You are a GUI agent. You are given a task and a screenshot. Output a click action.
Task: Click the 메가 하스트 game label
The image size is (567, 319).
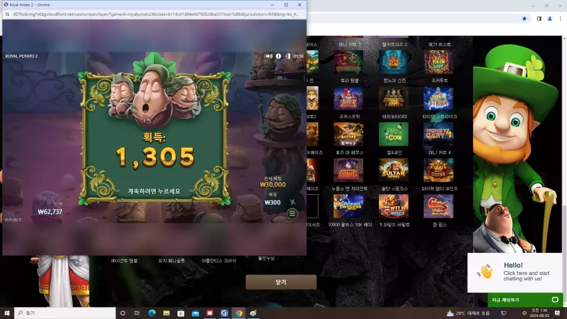440,44
